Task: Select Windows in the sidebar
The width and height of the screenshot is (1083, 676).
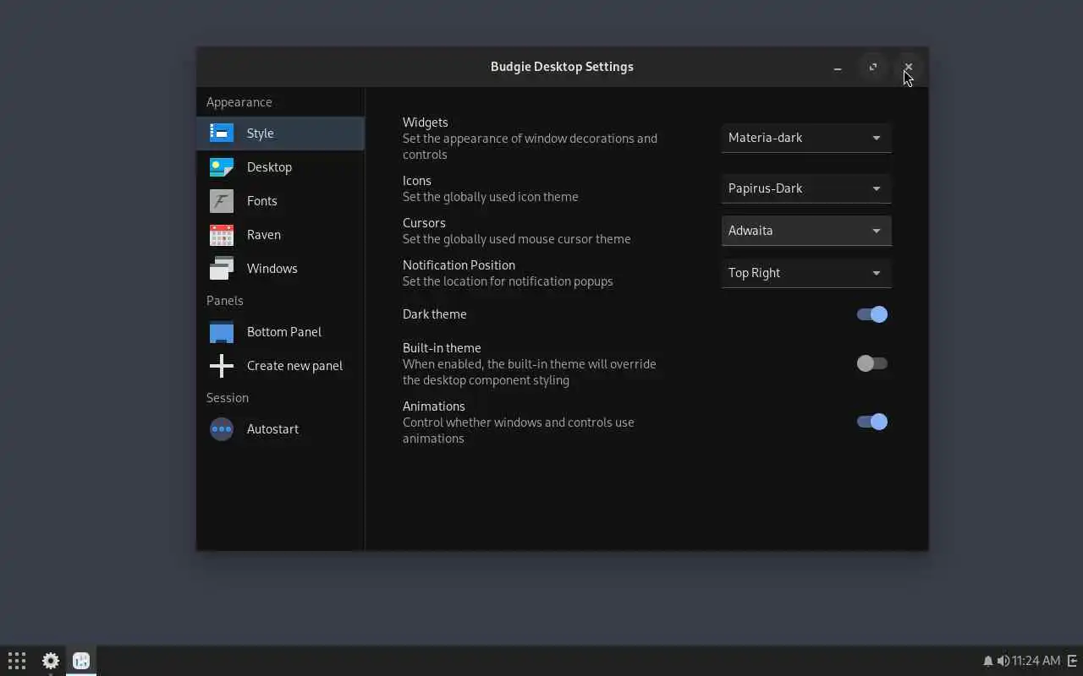Action: tap(281, 269)
